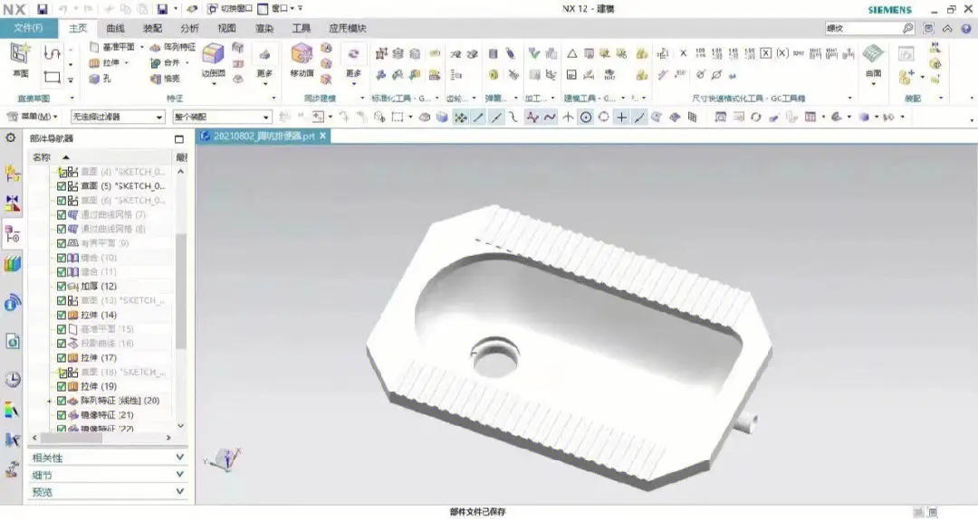978x519 pixels.
Task: Click the Datum Plane (基准平面) tool
Action: click(112, 47)
